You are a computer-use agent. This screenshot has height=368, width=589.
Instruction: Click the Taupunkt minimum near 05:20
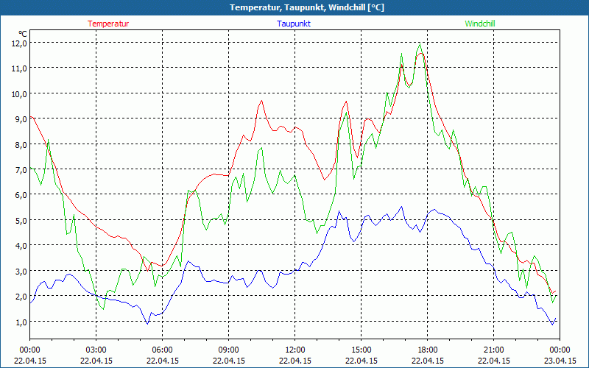148,323
